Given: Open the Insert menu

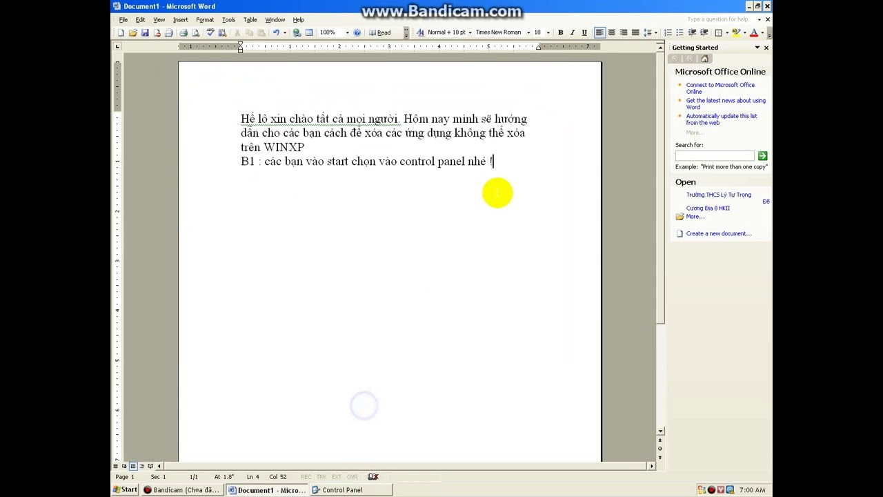Looking at the screenshot, I should coord(180,20).
